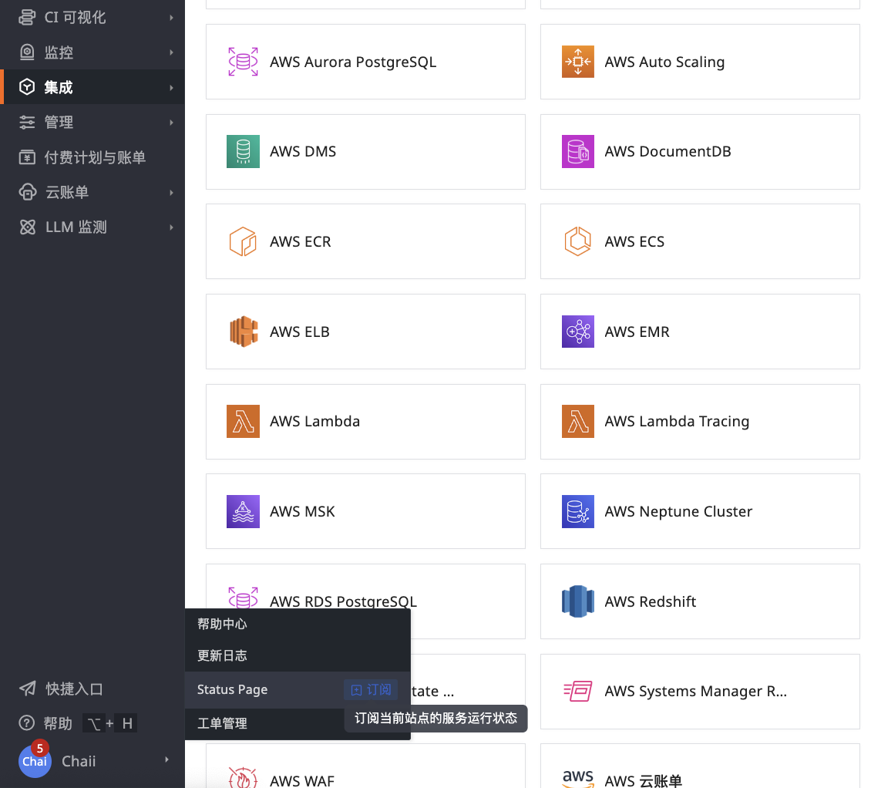Viewport: 871px width, 788px height.
Task: Click the 订阅 subscribe button
Action: click(371, 689)
